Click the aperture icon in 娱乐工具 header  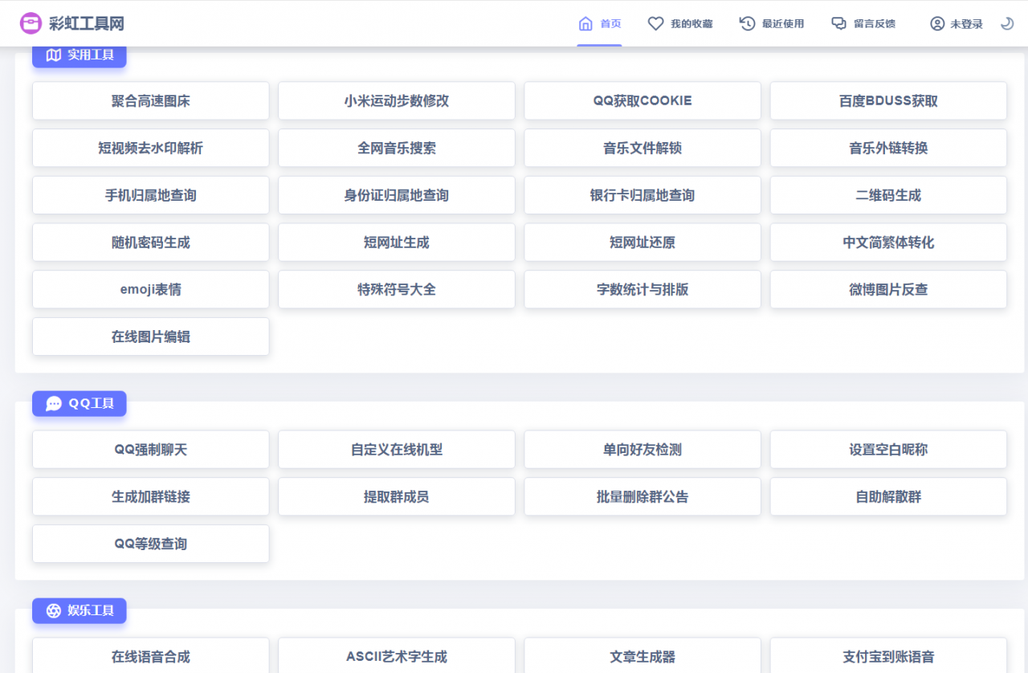(54, 610)
